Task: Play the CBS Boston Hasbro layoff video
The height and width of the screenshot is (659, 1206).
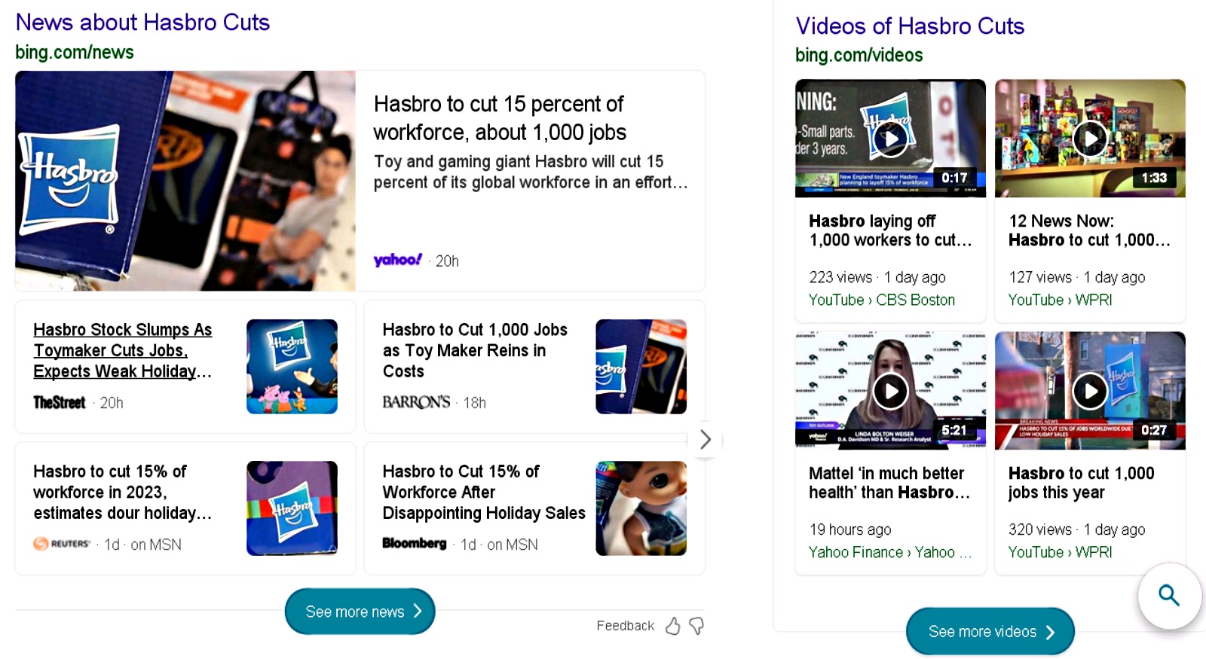Action: tap(890, 139)
